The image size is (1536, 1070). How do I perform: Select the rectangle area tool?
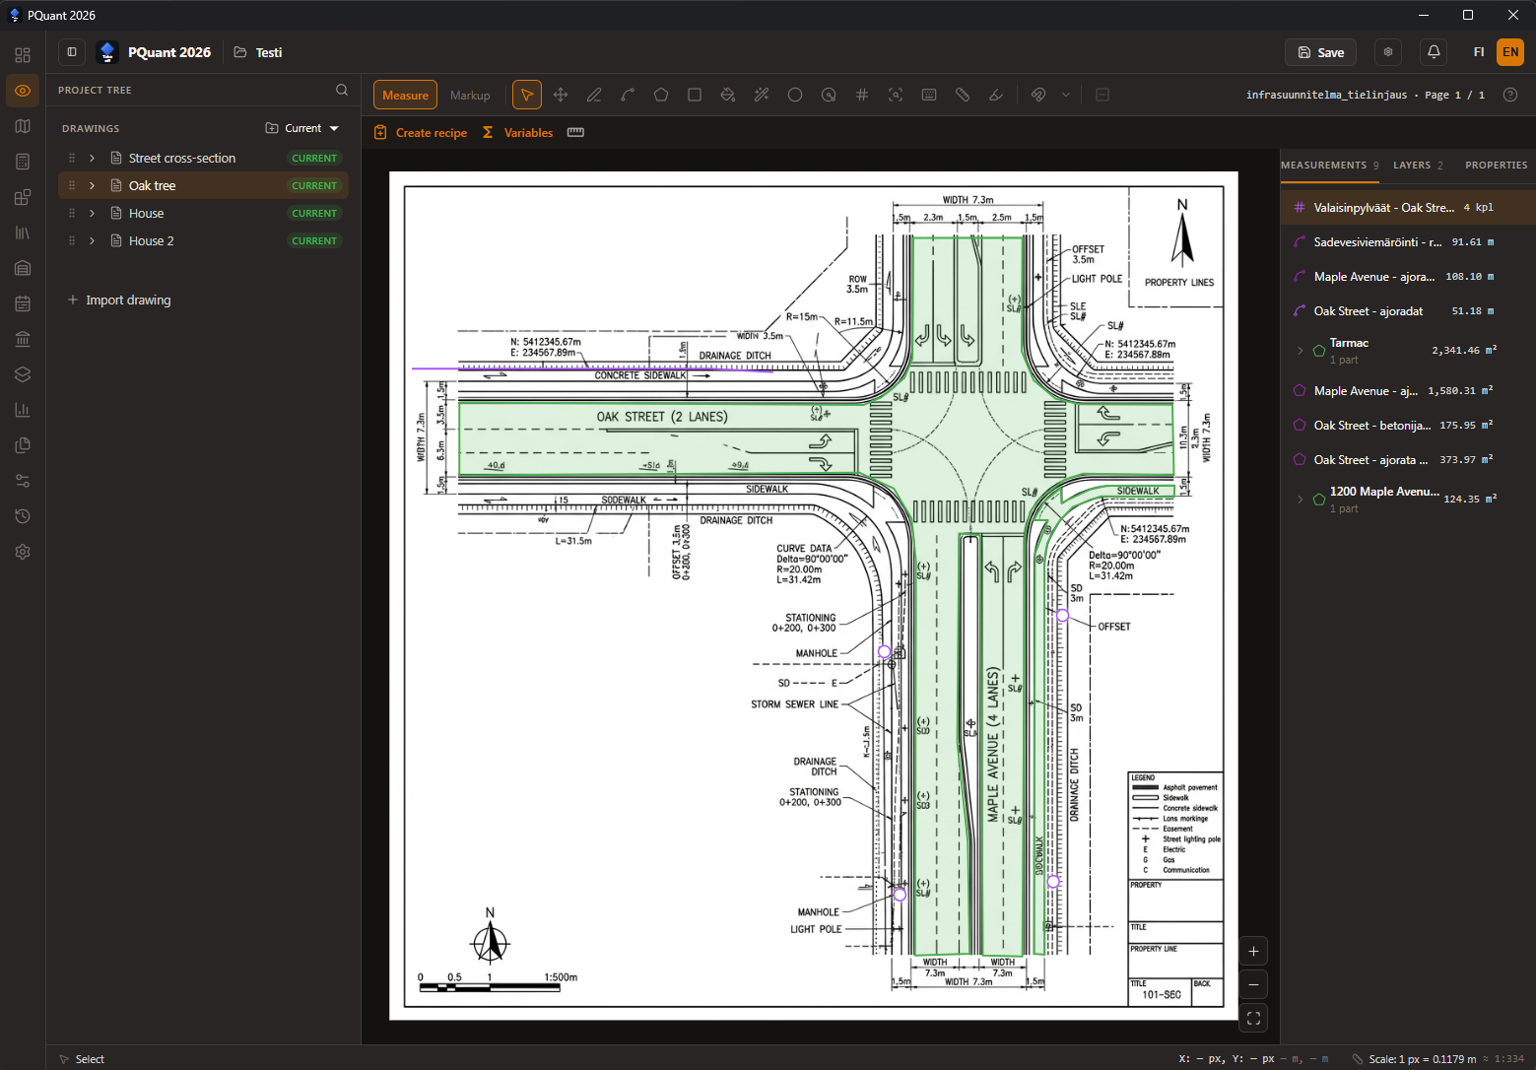(695, 96)
